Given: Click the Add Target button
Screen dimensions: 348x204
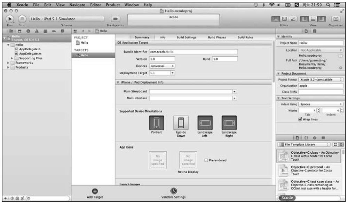Looking at the screenshot, I should tap(95, 194).
